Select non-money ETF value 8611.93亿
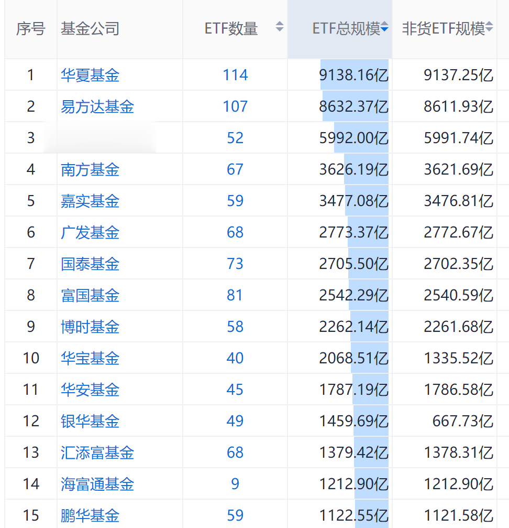The image size is (509, 528). pos(459,107)
